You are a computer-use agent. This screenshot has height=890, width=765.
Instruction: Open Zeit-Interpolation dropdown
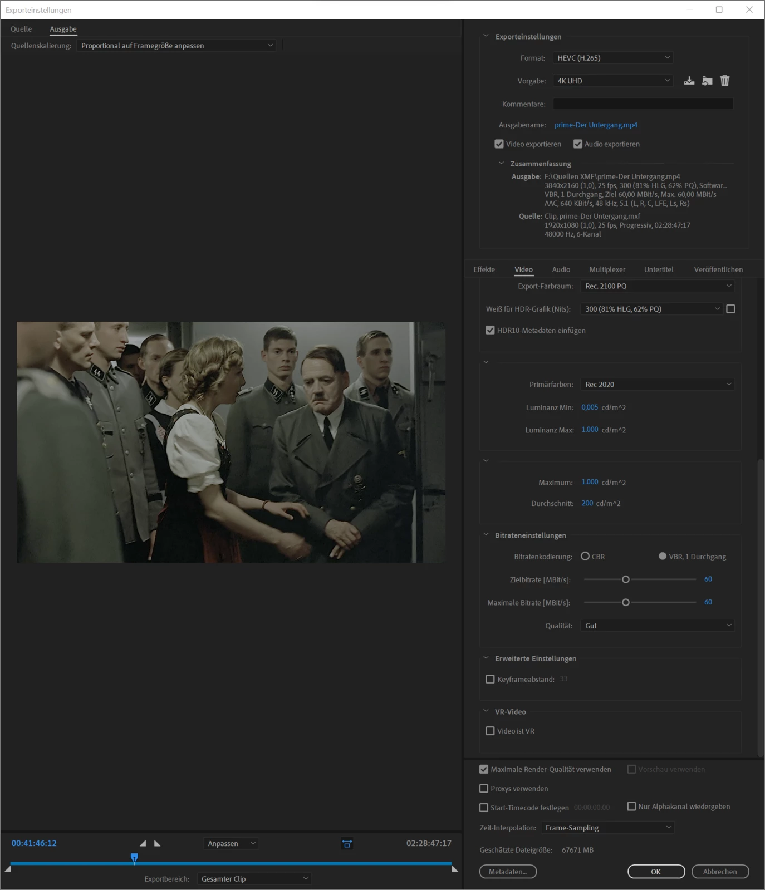point(607,828)
